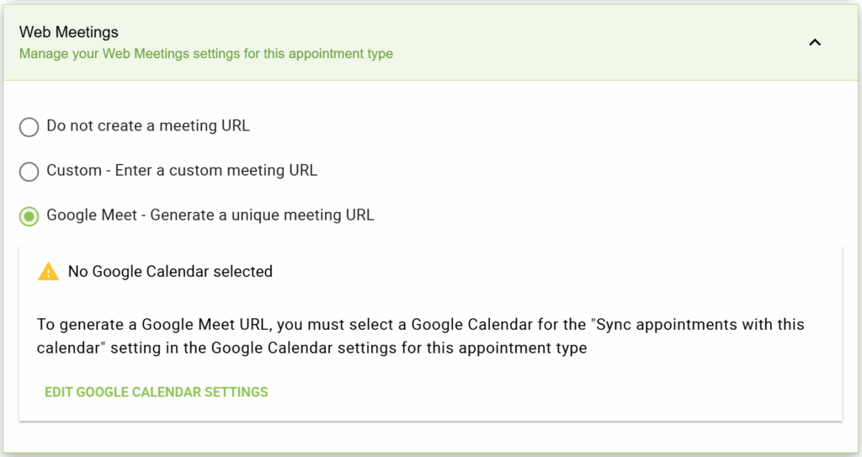Click the green dot inside the selected radio
862x457 pixels.
tap(29, 216)
